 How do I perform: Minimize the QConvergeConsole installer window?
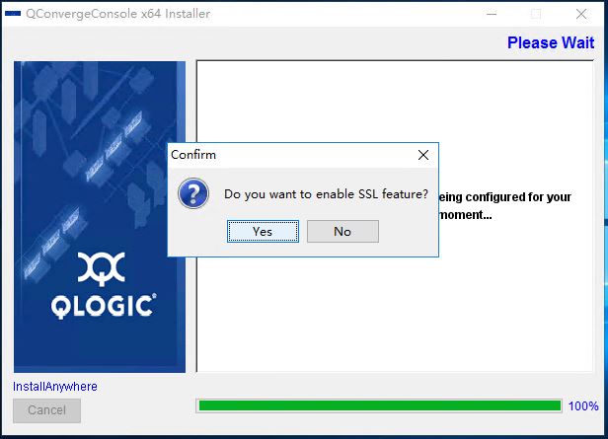pyautogui.click(x=492, y=14)
